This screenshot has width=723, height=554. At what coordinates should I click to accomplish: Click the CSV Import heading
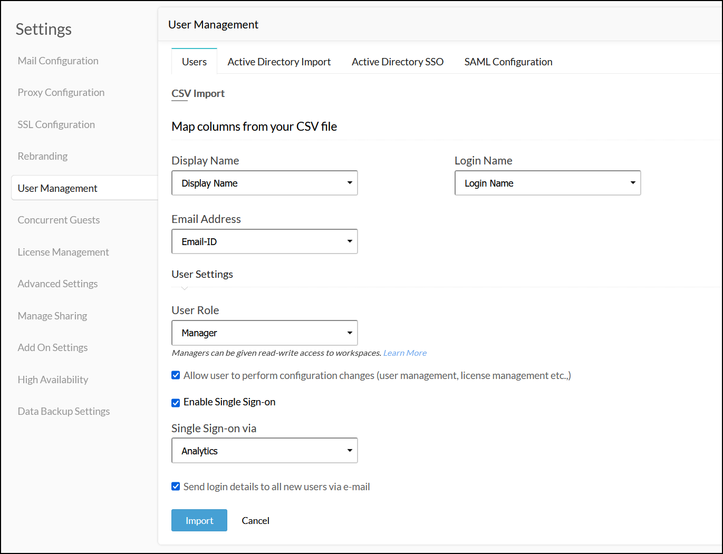tap(198, 93)
